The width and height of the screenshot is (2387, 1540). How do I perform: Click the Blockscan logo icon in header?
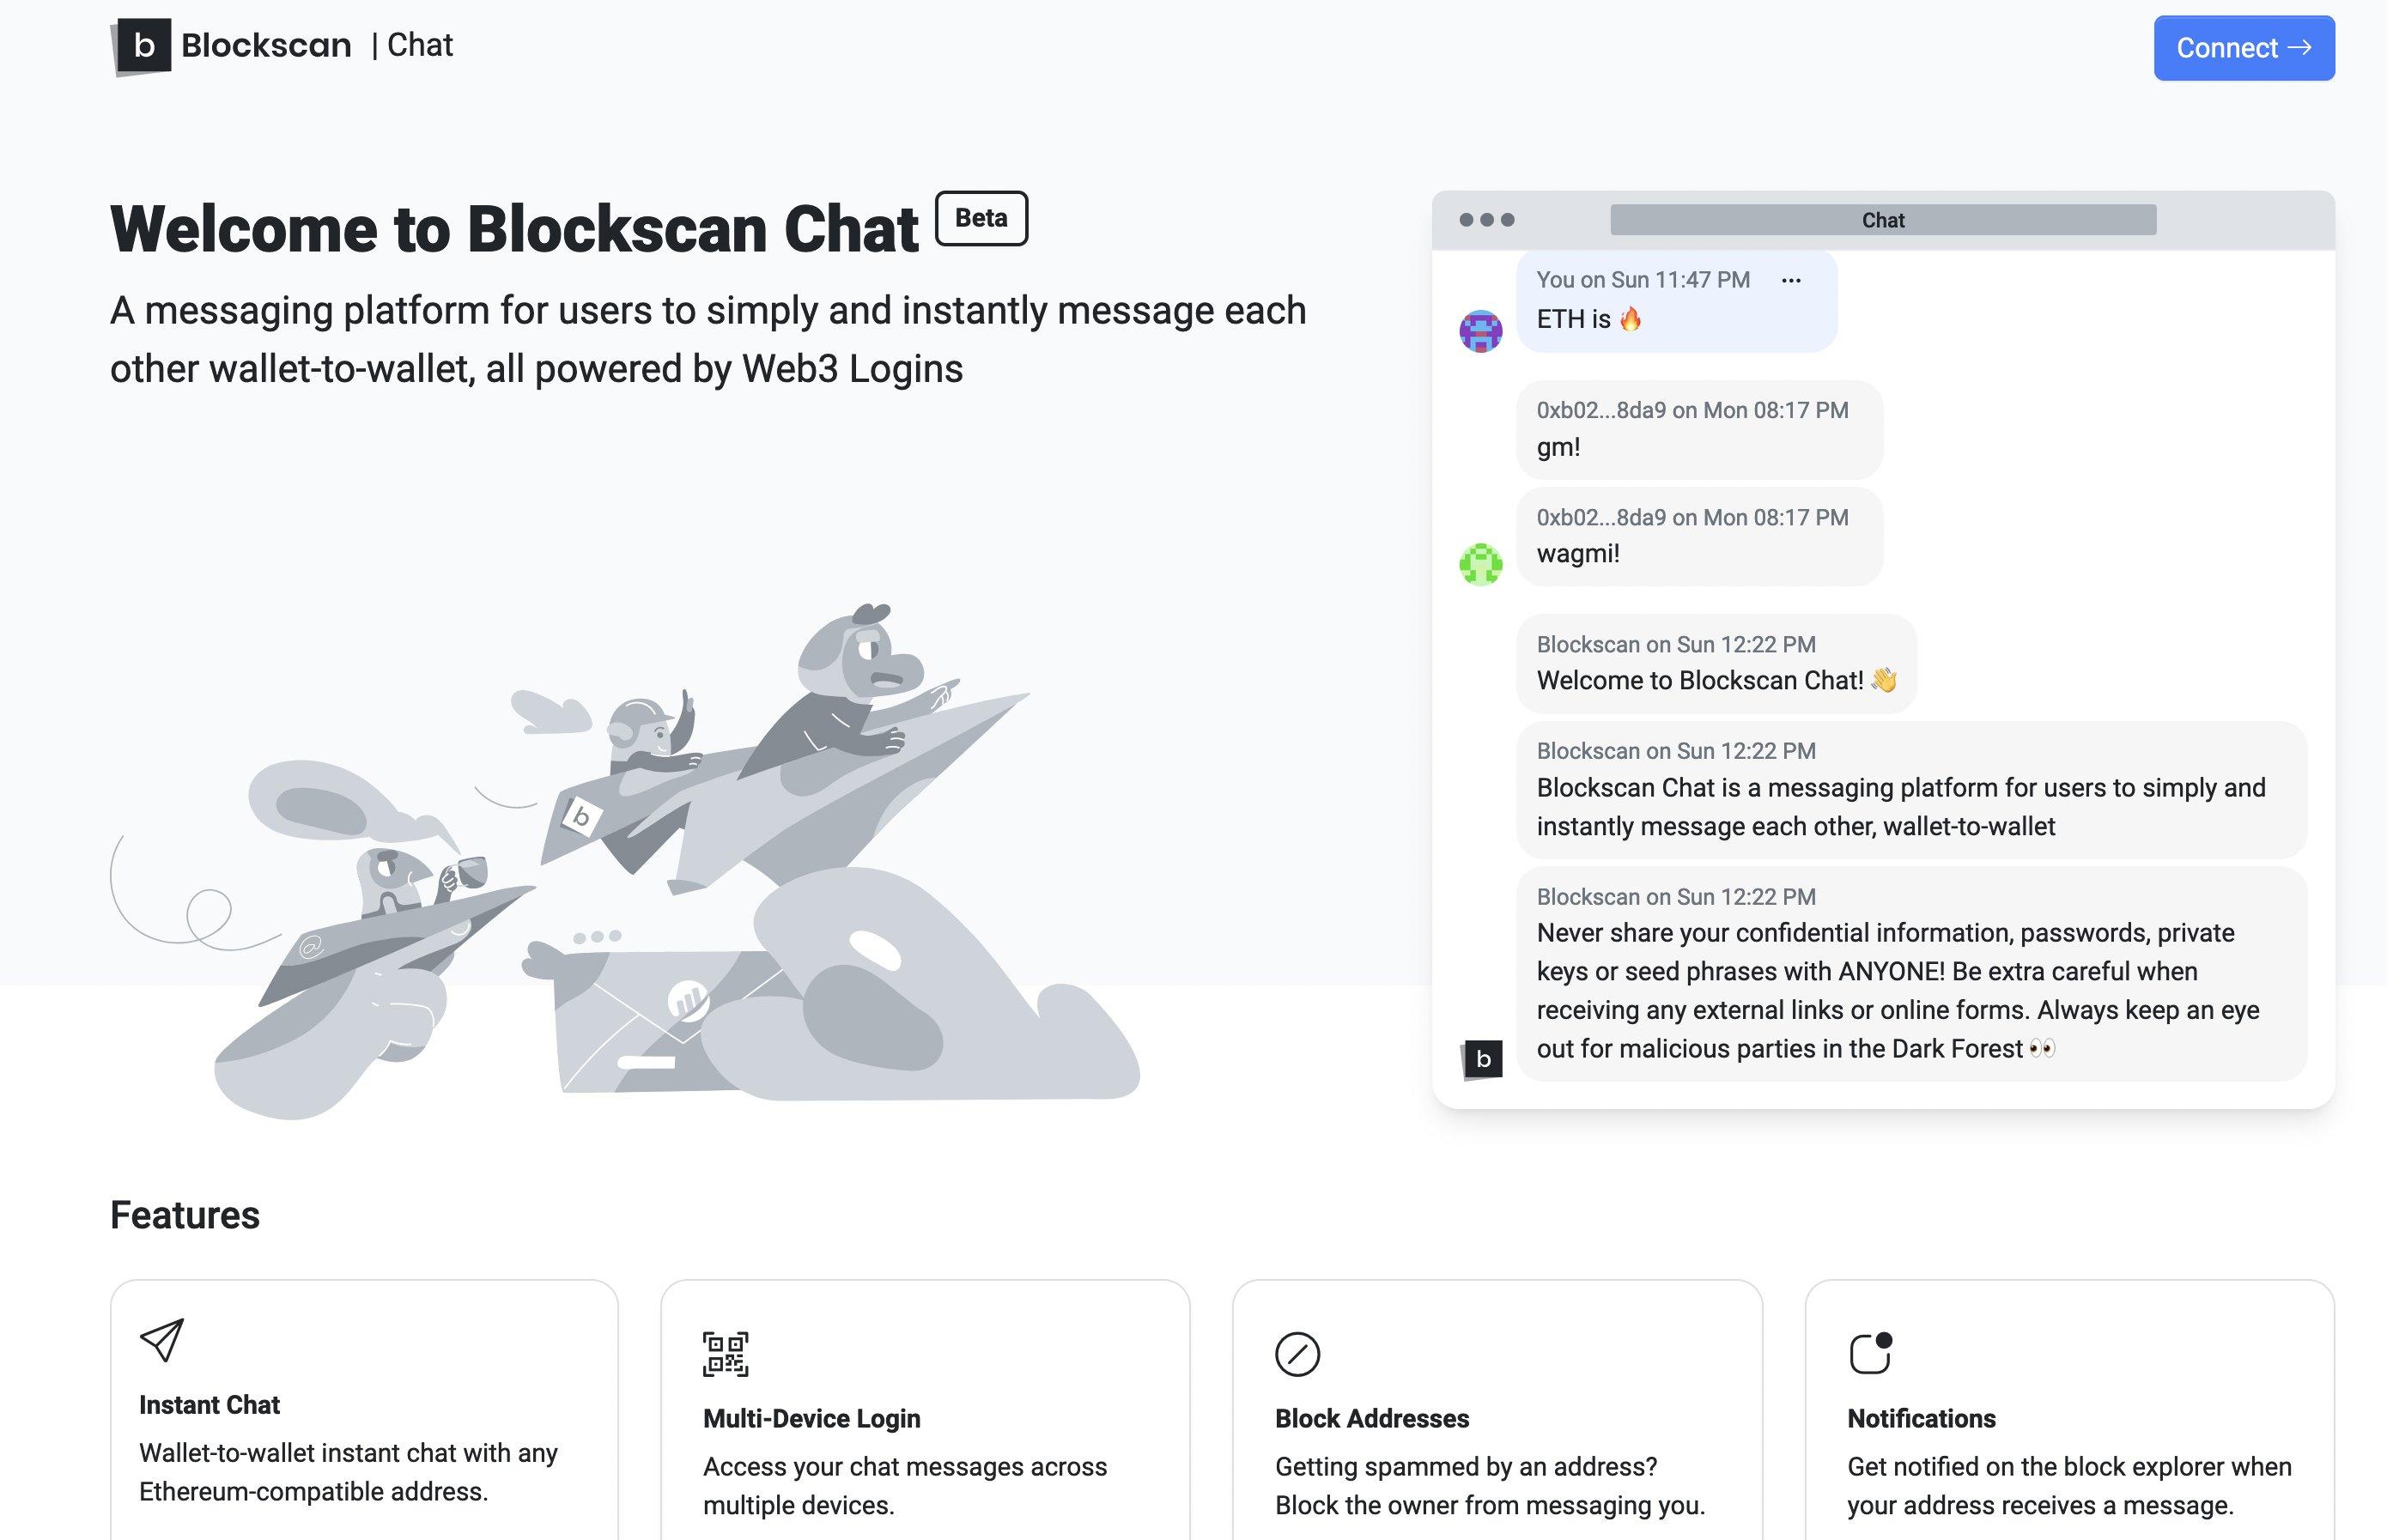(x=142, y=46)
